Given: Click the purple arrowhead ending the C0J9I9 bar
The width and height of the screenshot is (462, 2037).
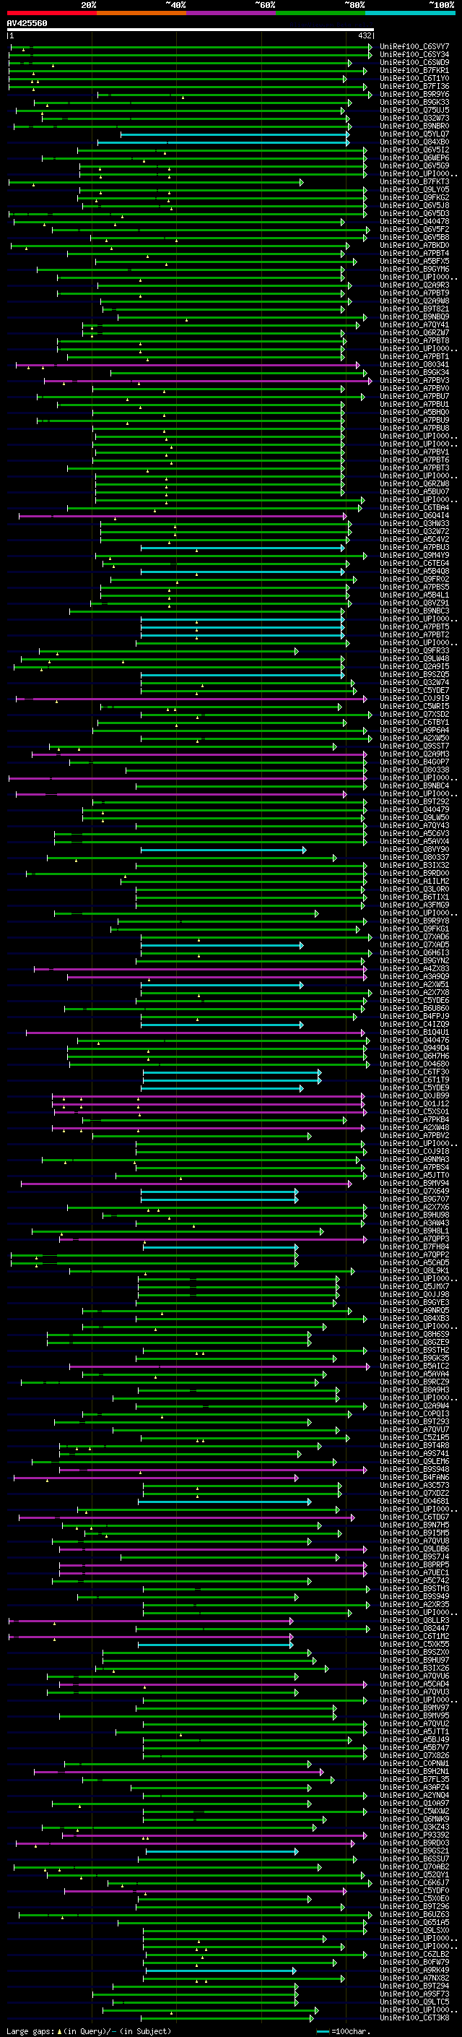Looking at the screenshot, I should [x=365, y=699].
